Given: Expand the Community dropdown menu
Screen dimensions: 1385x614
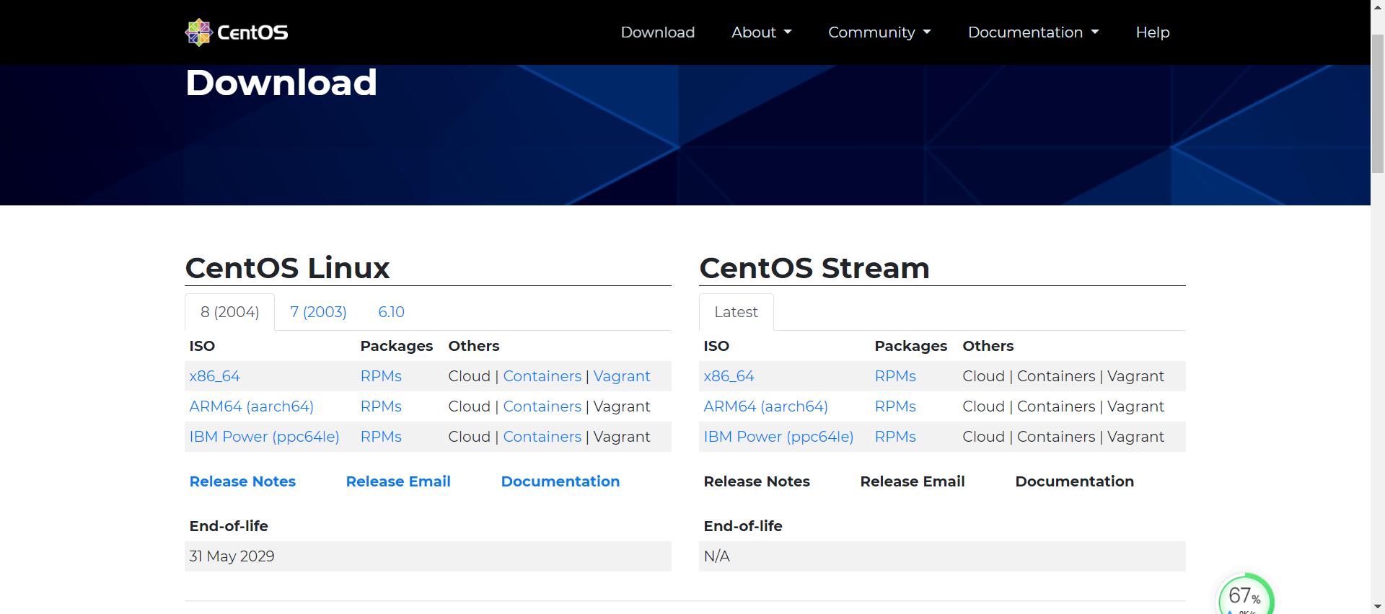Looking at the screenshot, I should pos(879,32).
